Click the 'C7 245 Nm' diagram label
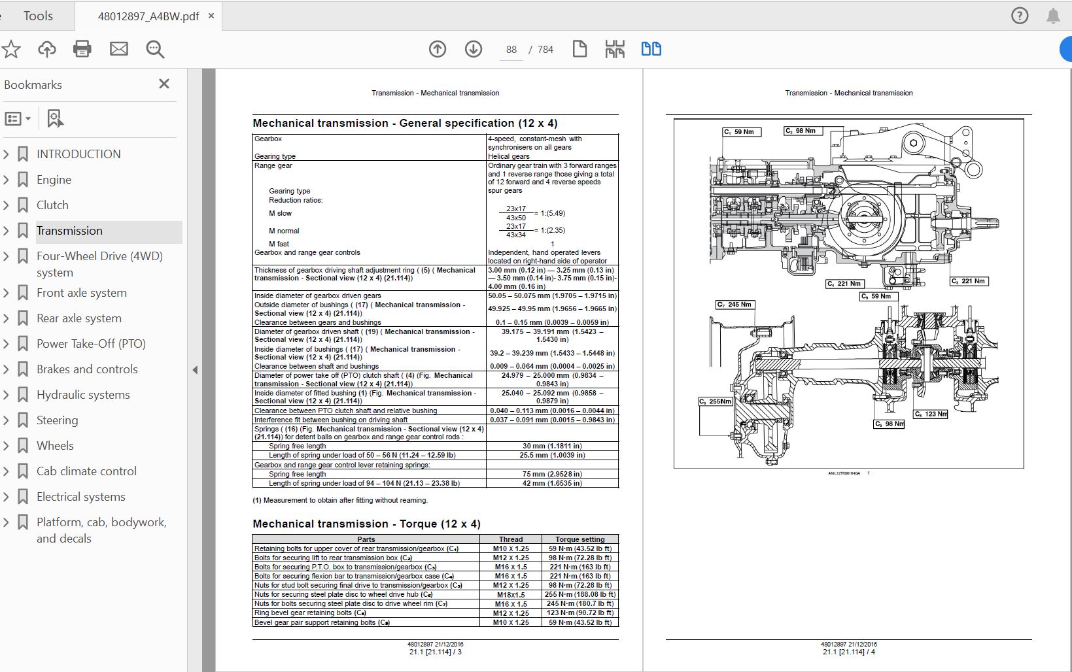This screenshot has height=672, width=1072. [x=736, y=305]
